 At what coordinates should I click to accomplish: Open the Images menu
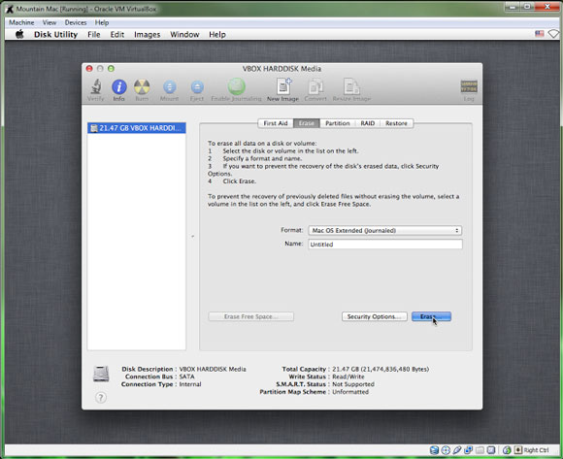pos(148,35)
